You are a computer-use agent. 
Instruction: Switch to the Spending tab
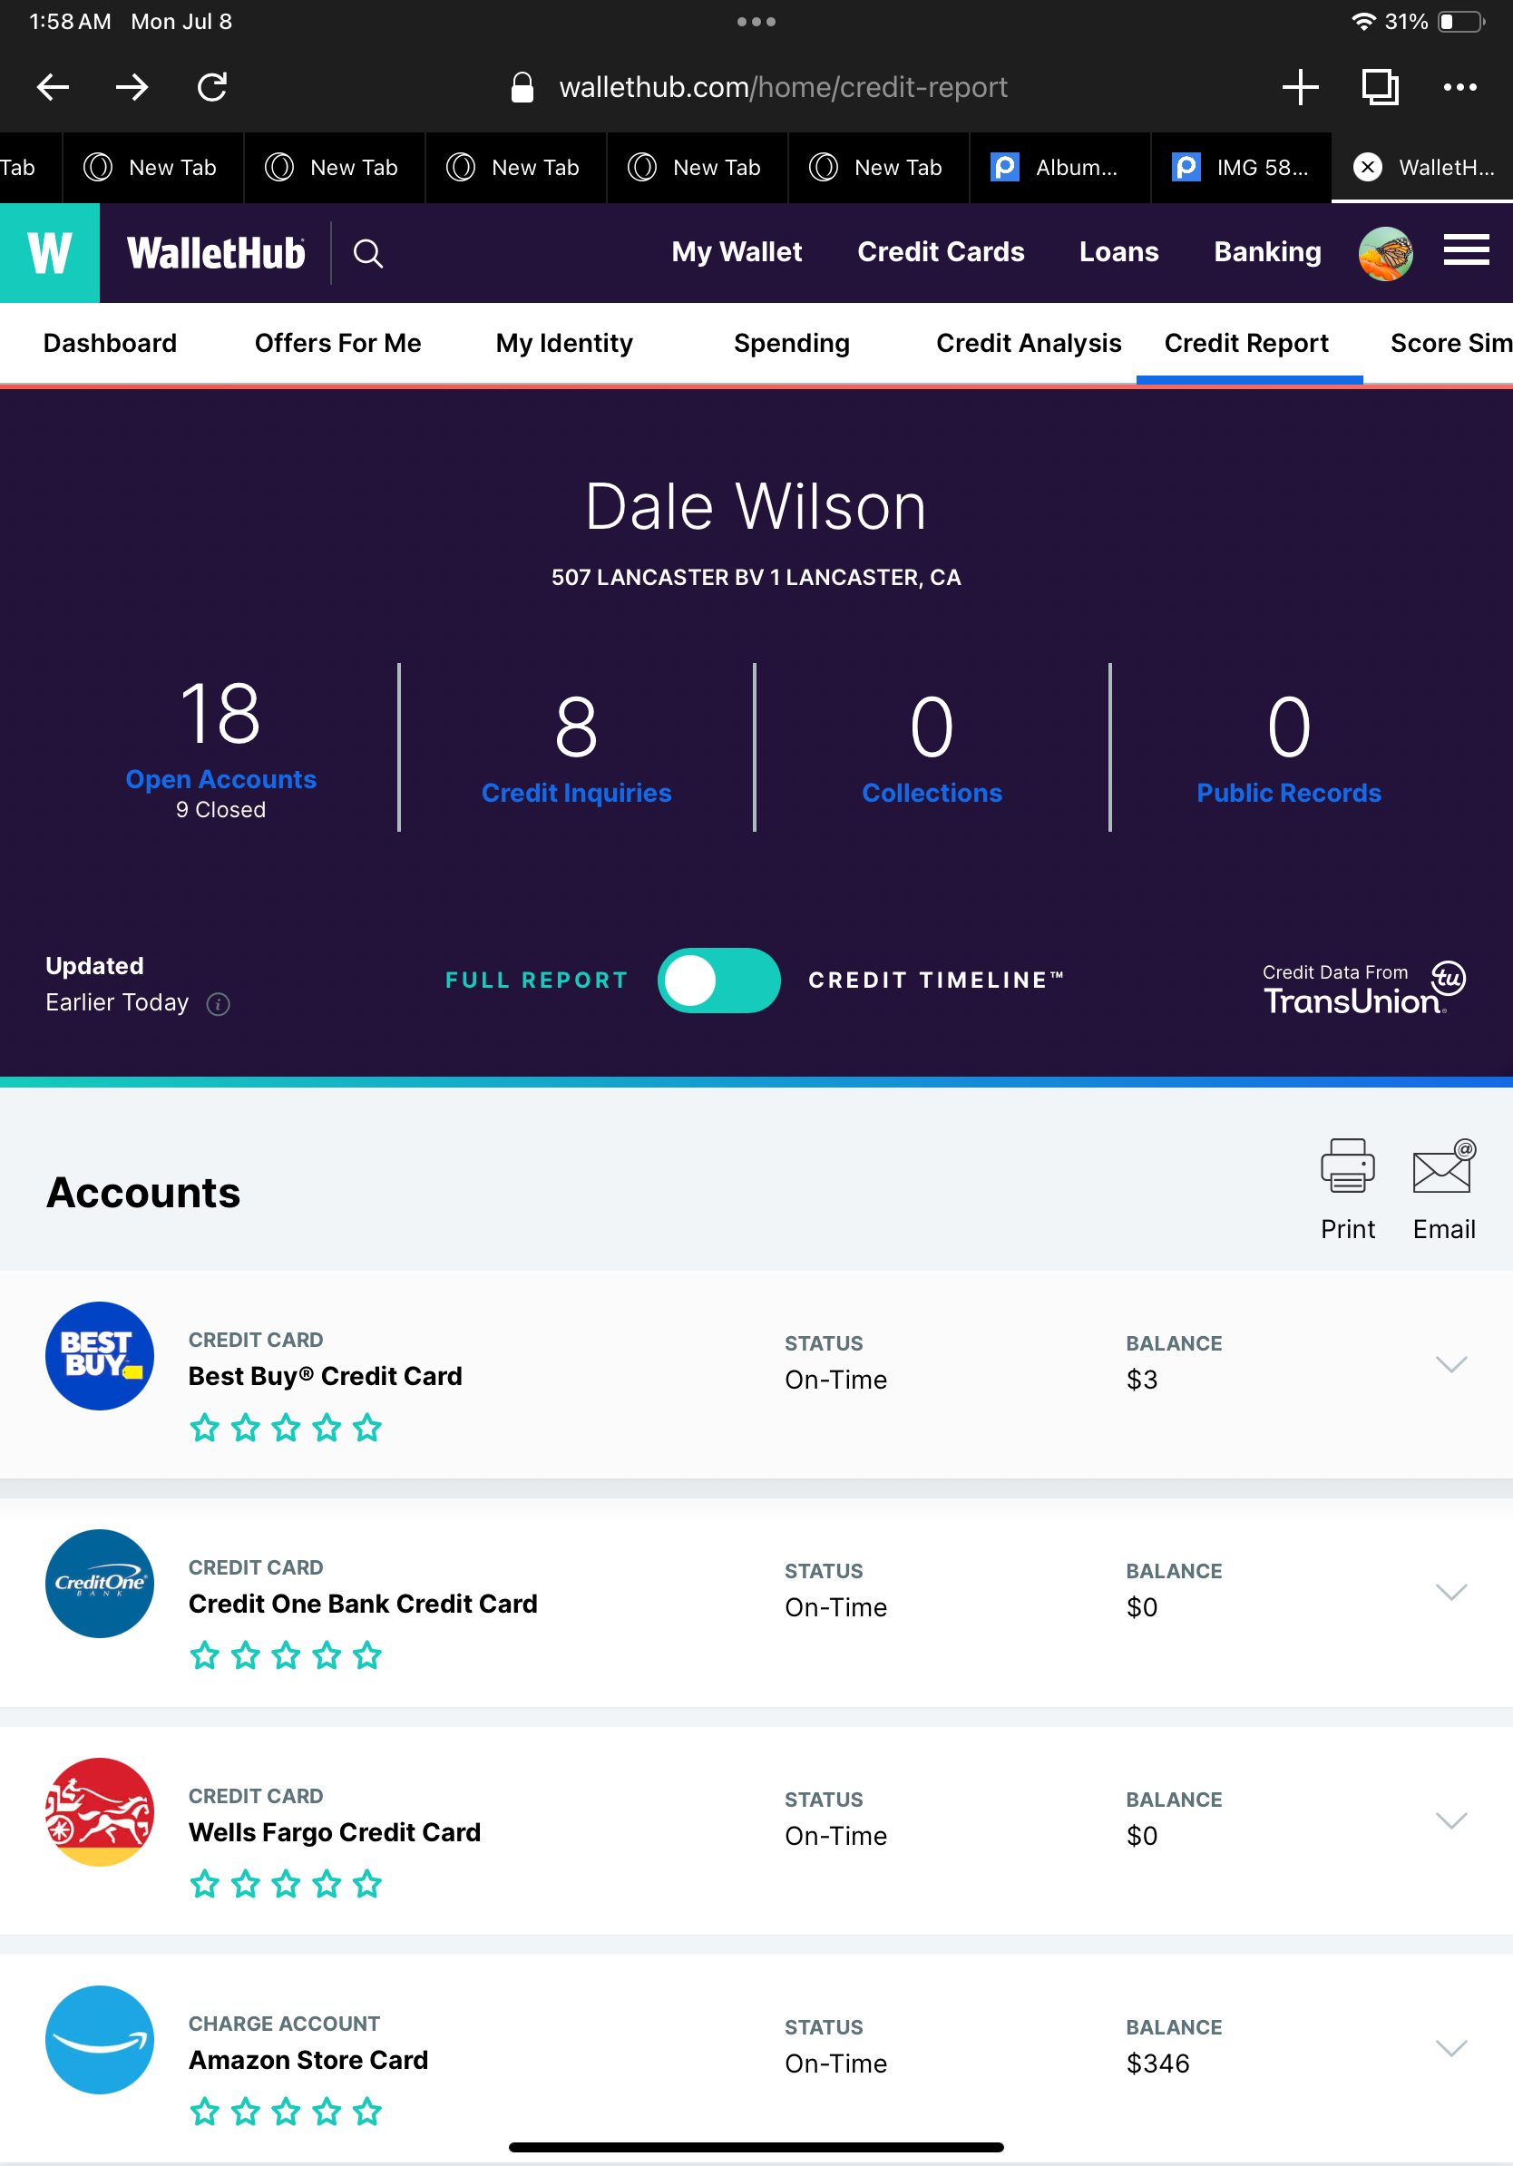(791, 343)
